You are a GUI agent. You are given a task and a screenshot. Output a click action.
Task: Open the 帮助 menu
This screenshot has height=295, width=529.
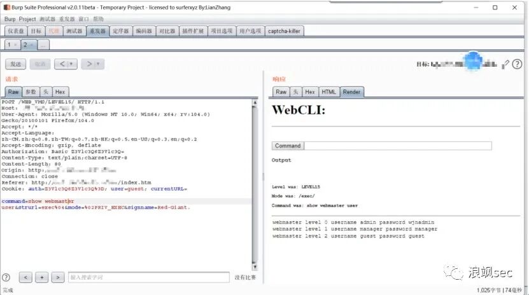click(98, 19)
